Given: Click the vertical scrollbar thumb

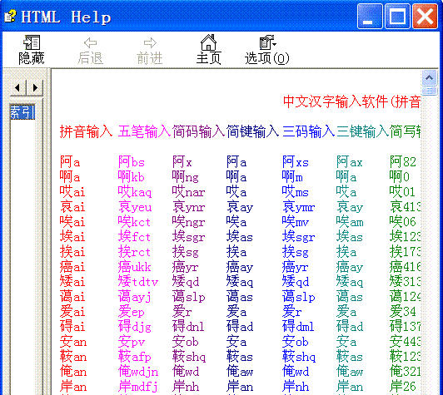Looking at the screenshot, I should pyautogui.click(x=429, y=91).
